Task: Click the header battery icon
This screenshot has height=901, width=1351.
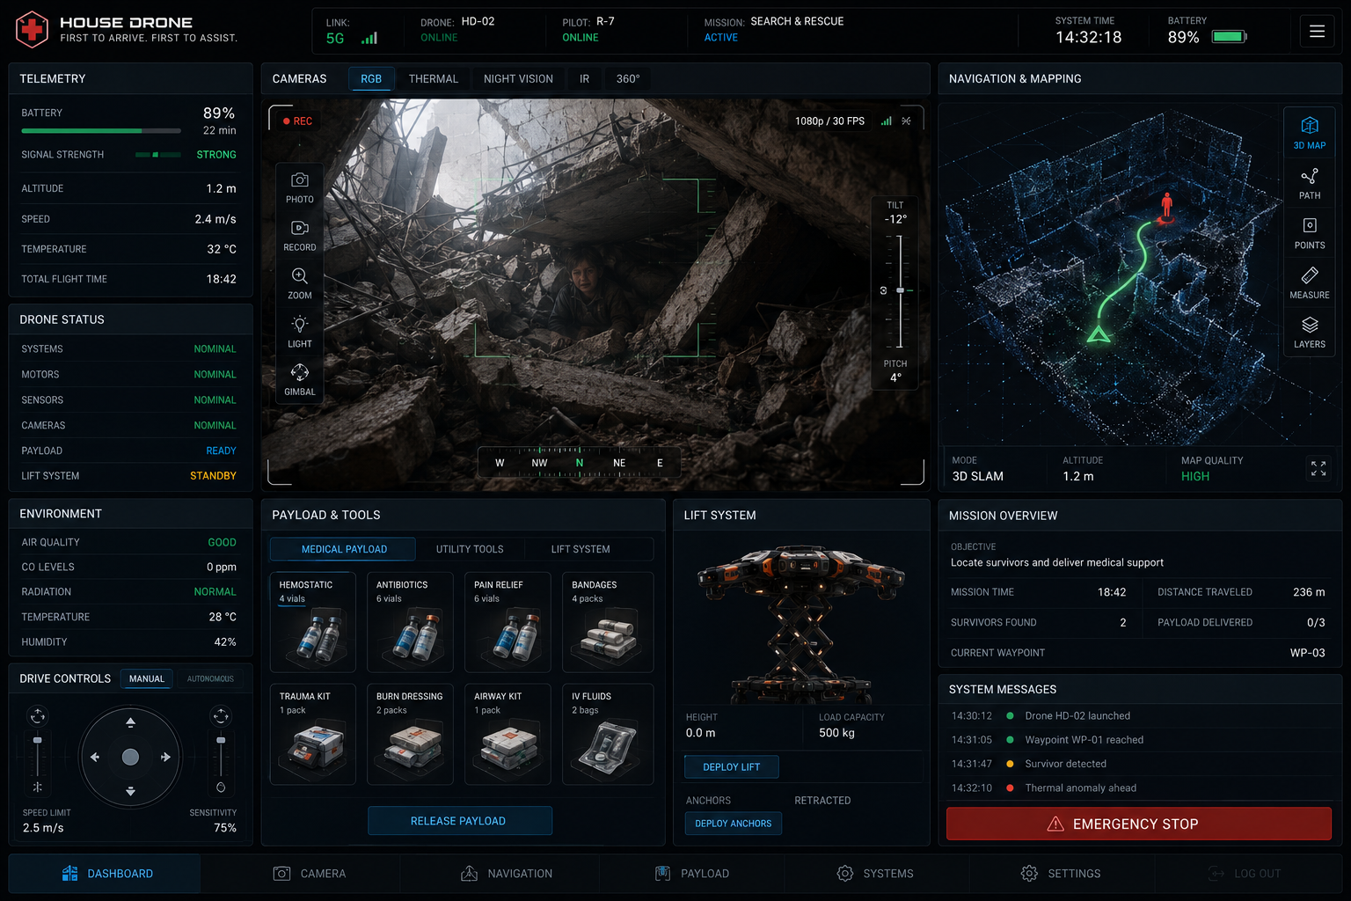Action: (x=1229, y=37)
